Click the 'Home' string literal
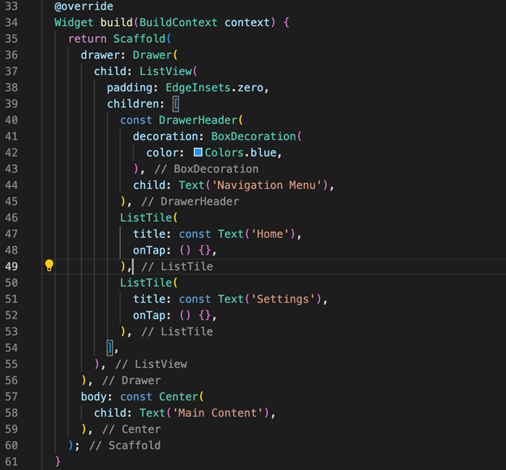 pos(270,234)
